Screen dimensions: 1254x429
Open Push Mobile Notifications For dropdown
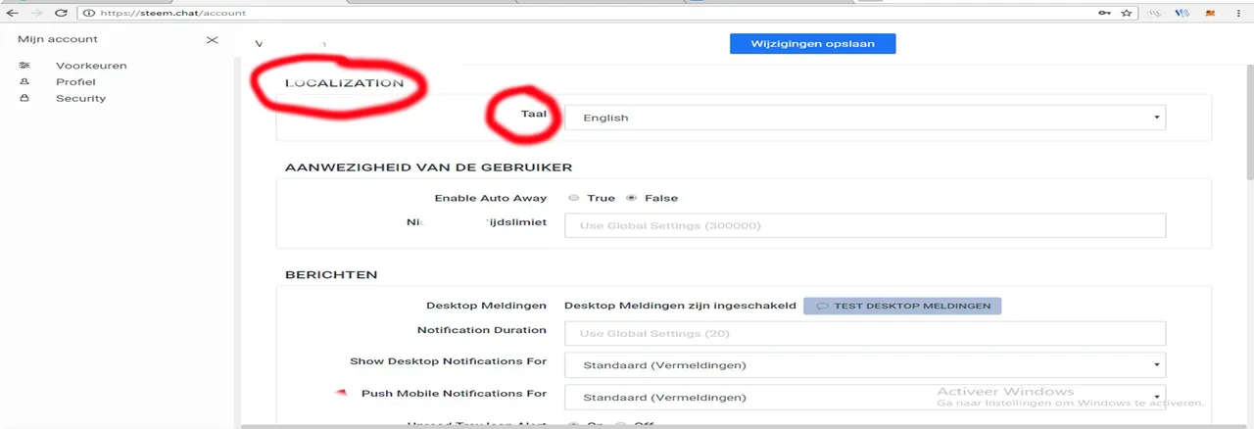[x=865, y=397]
